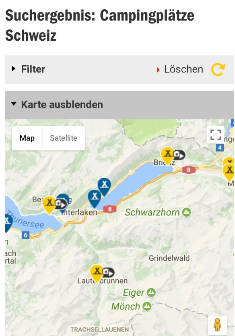Image resolution: width=235 pixels, height=336 pixels.
Task: Click the blue pin on Thunersee's left edge
Action: (x=8, y=223)
